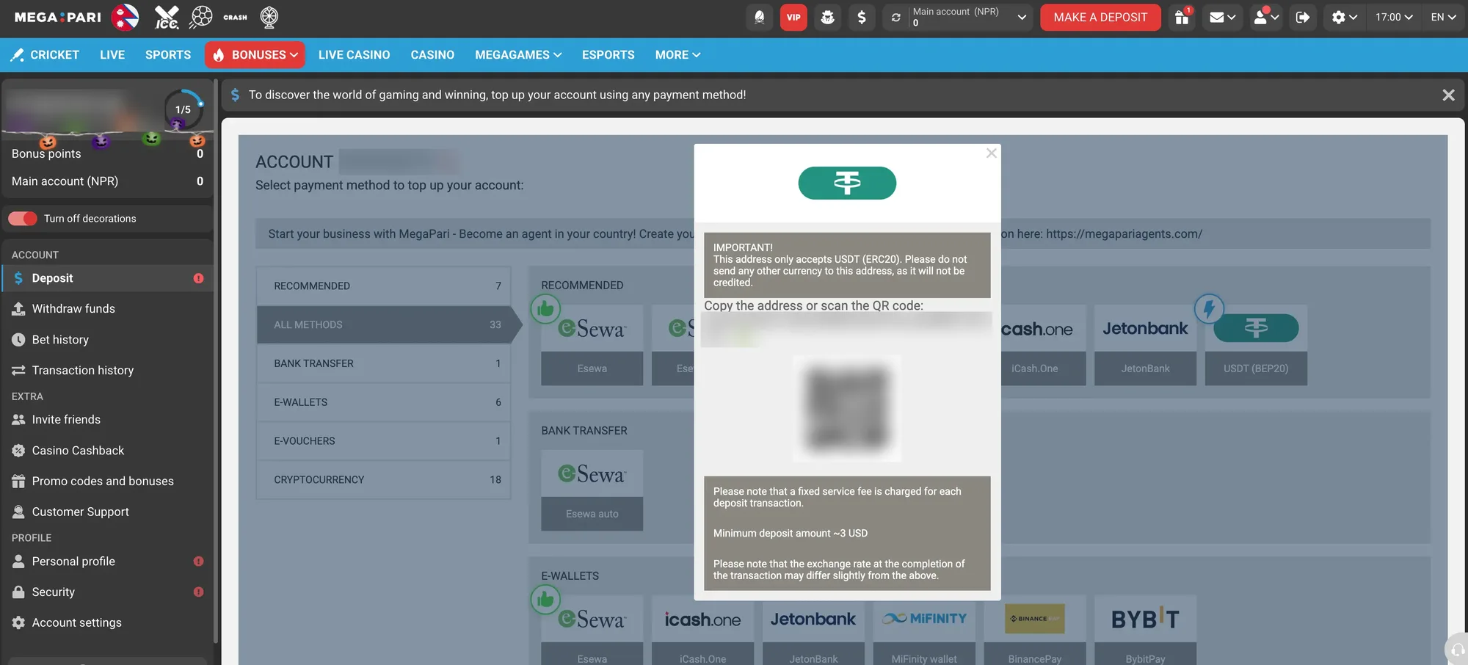The image size is (1468, 665).
Task: Dismiss the top-up notification banner
Action: tap(1448, 95)
